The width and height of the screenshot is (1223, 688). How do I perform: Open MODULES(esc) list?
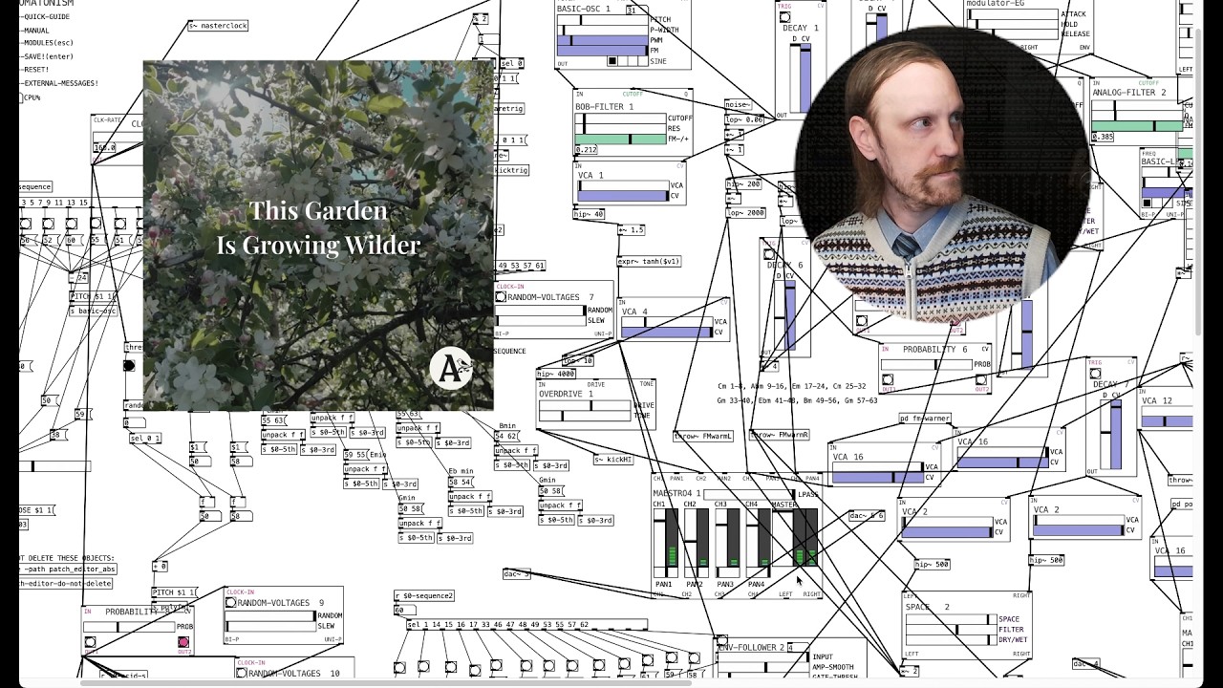point(48,43)
